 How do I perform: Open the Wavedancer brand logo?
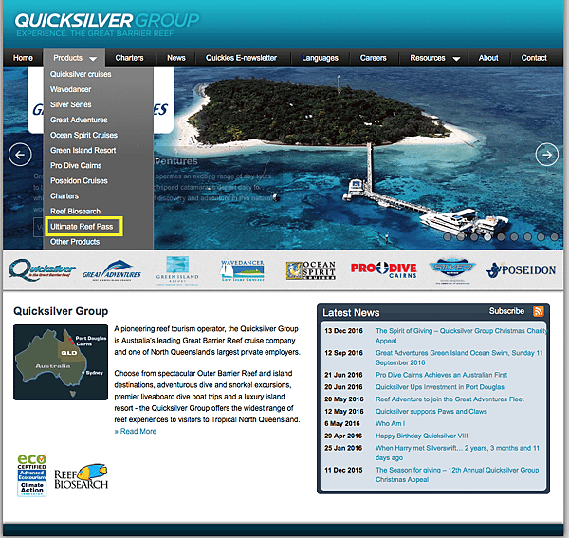coord(243,270)
